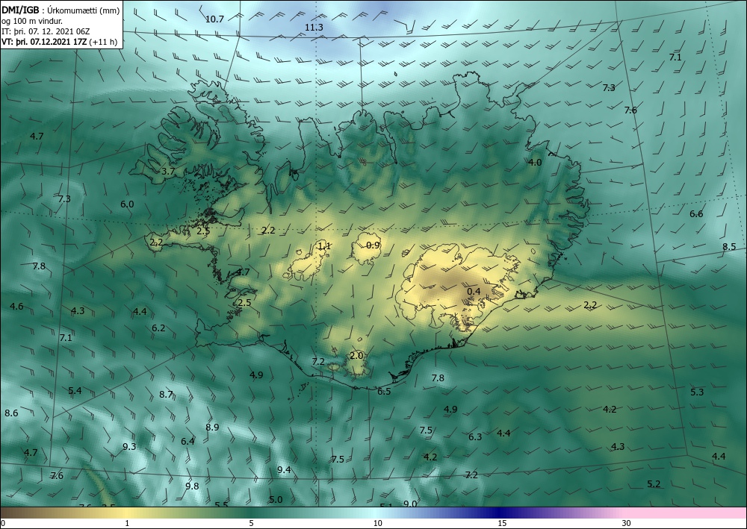
Task: Click the 6.3 value label
Action: (475, 436)
